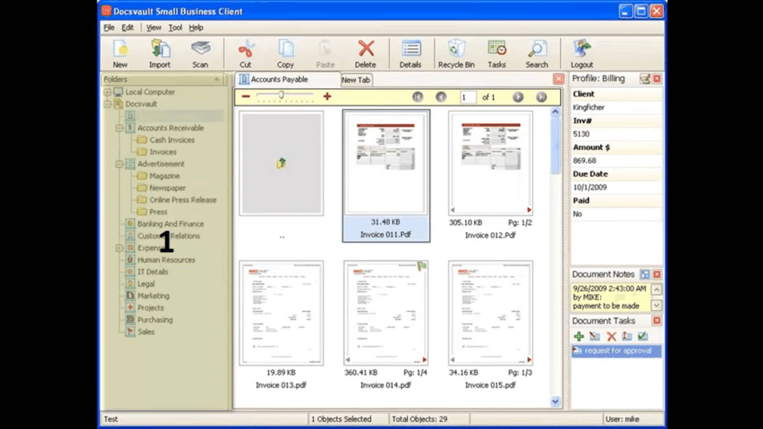Open the Tool menu

175,27
